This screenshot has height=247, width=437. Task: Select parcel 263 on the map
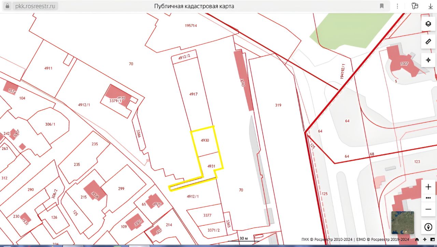[x=5, y=148]
